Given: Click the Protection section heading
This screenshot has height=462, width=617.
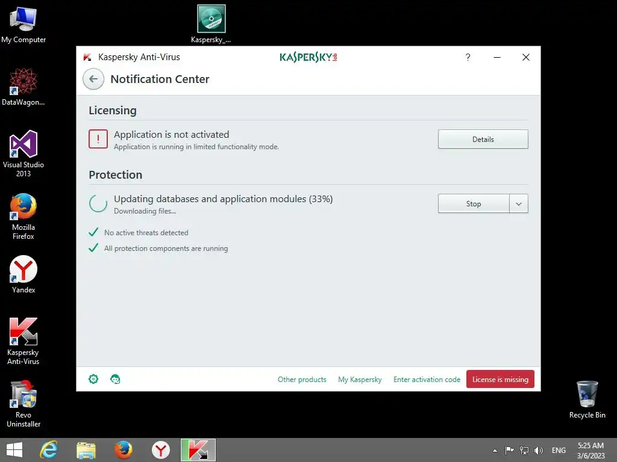Looking at the screenshot, I should [x=115, y=175].
